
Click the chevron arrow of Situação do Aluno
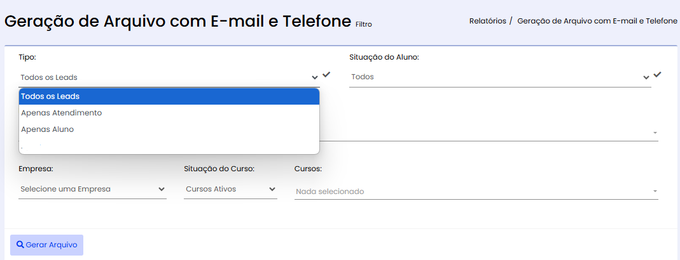click(646, 77)
